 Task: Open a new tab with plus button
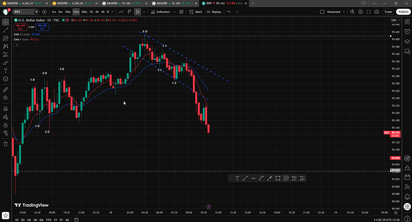[253, 4]
